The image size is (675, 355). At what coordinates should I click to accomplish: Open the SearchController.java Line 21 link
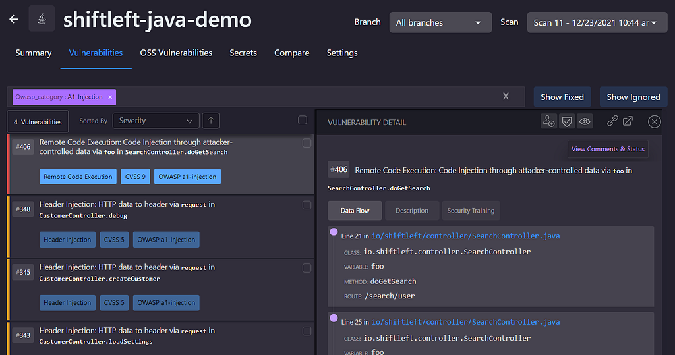click(x=465, y=236)
